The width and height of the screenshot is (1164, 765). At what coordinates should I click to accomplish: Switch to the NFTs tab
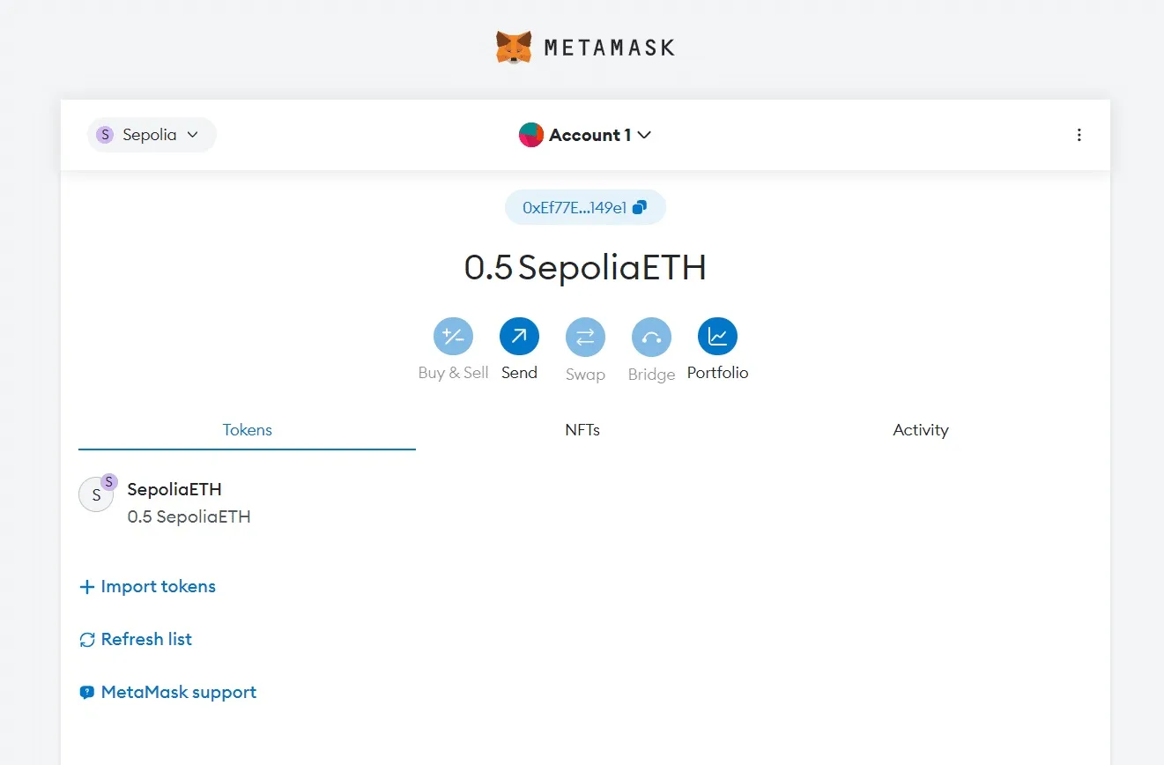pos(582,430)
